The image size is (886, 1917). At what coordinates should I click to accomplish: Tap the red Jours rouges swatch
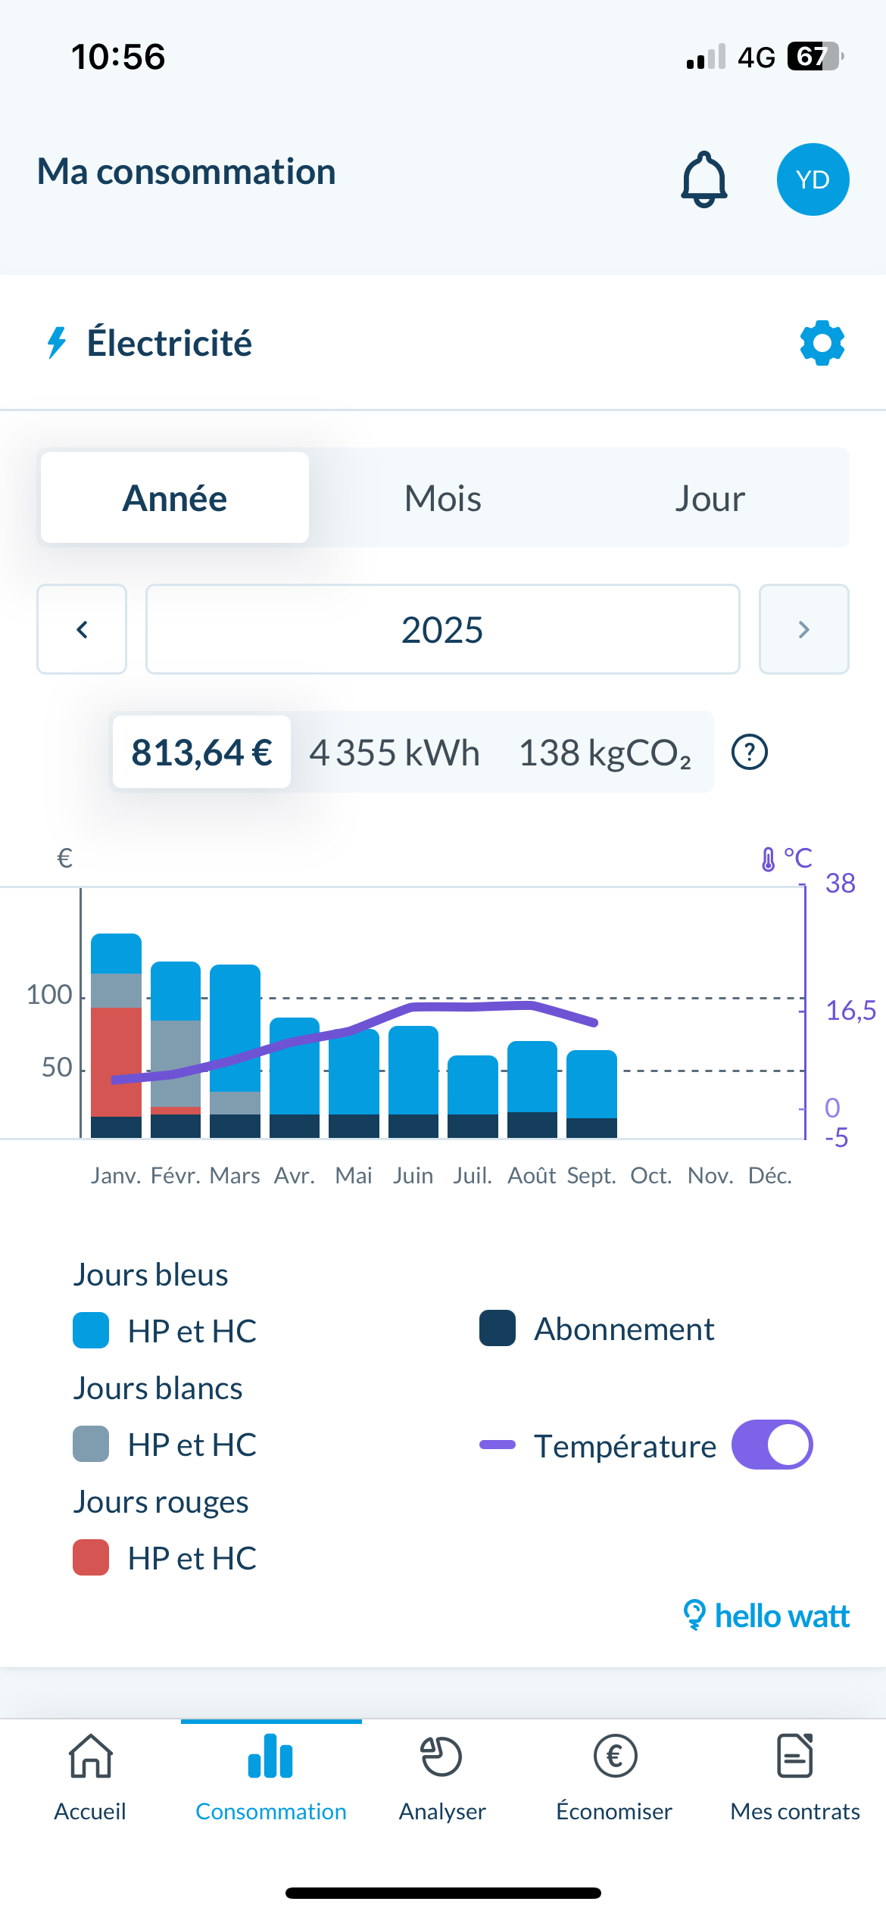(91, 1558)
